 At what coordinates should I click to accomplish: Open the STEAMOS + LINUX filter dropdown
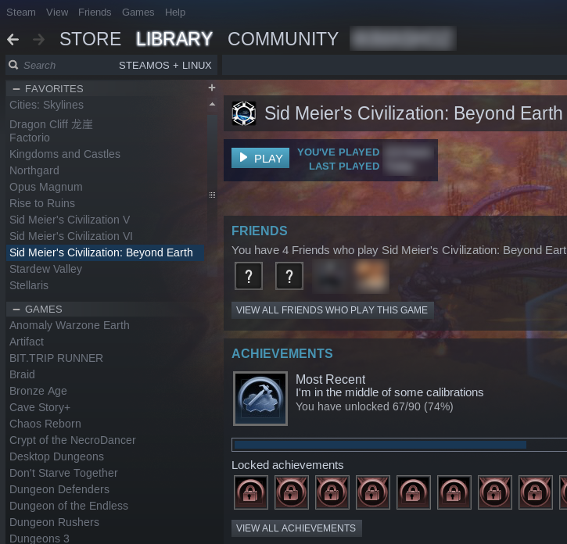coord(165,66)
